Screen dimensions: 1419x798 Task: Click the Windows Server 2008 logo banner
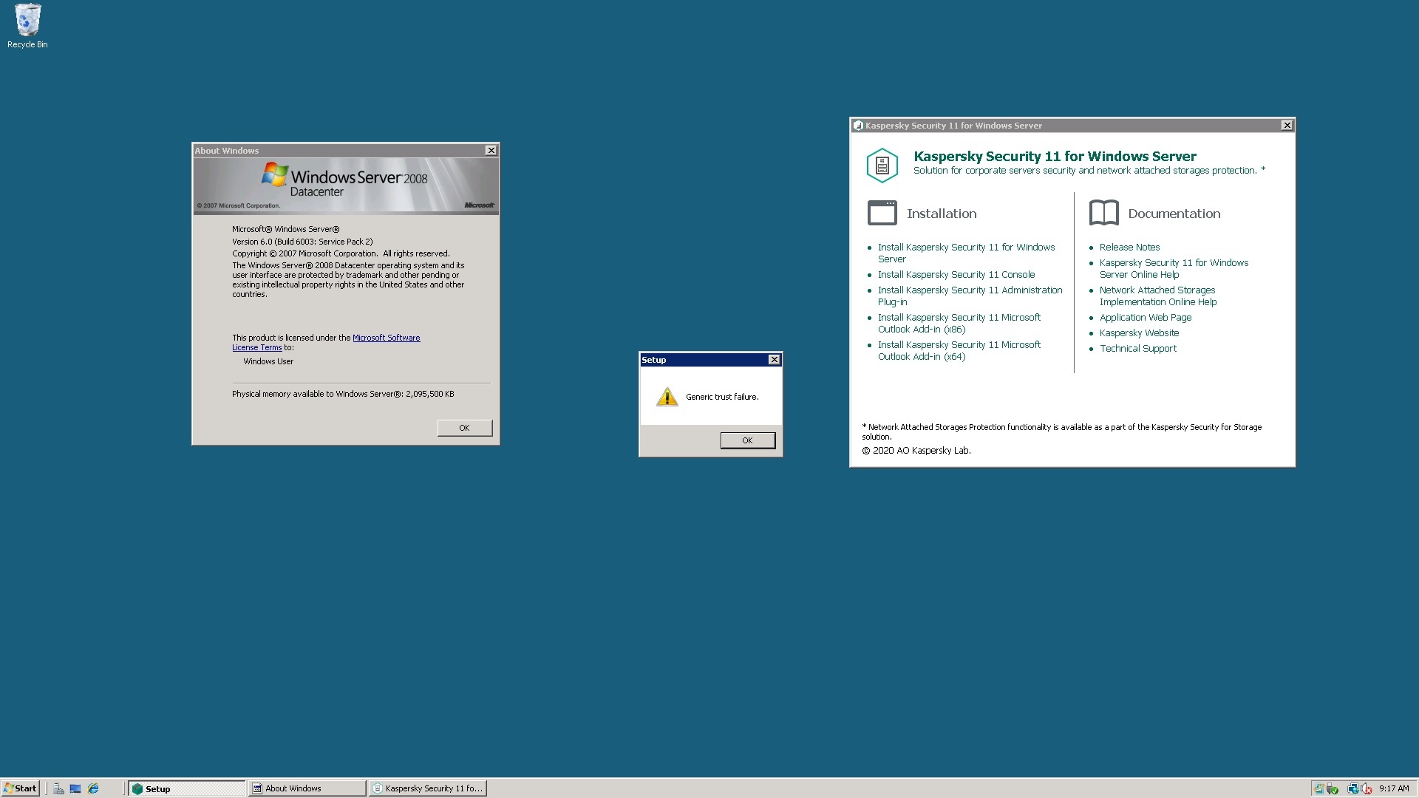click(346, 185)
